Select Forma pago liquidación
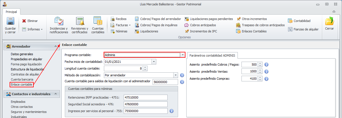This screenshot has width=342, height=118. (26, 64)
